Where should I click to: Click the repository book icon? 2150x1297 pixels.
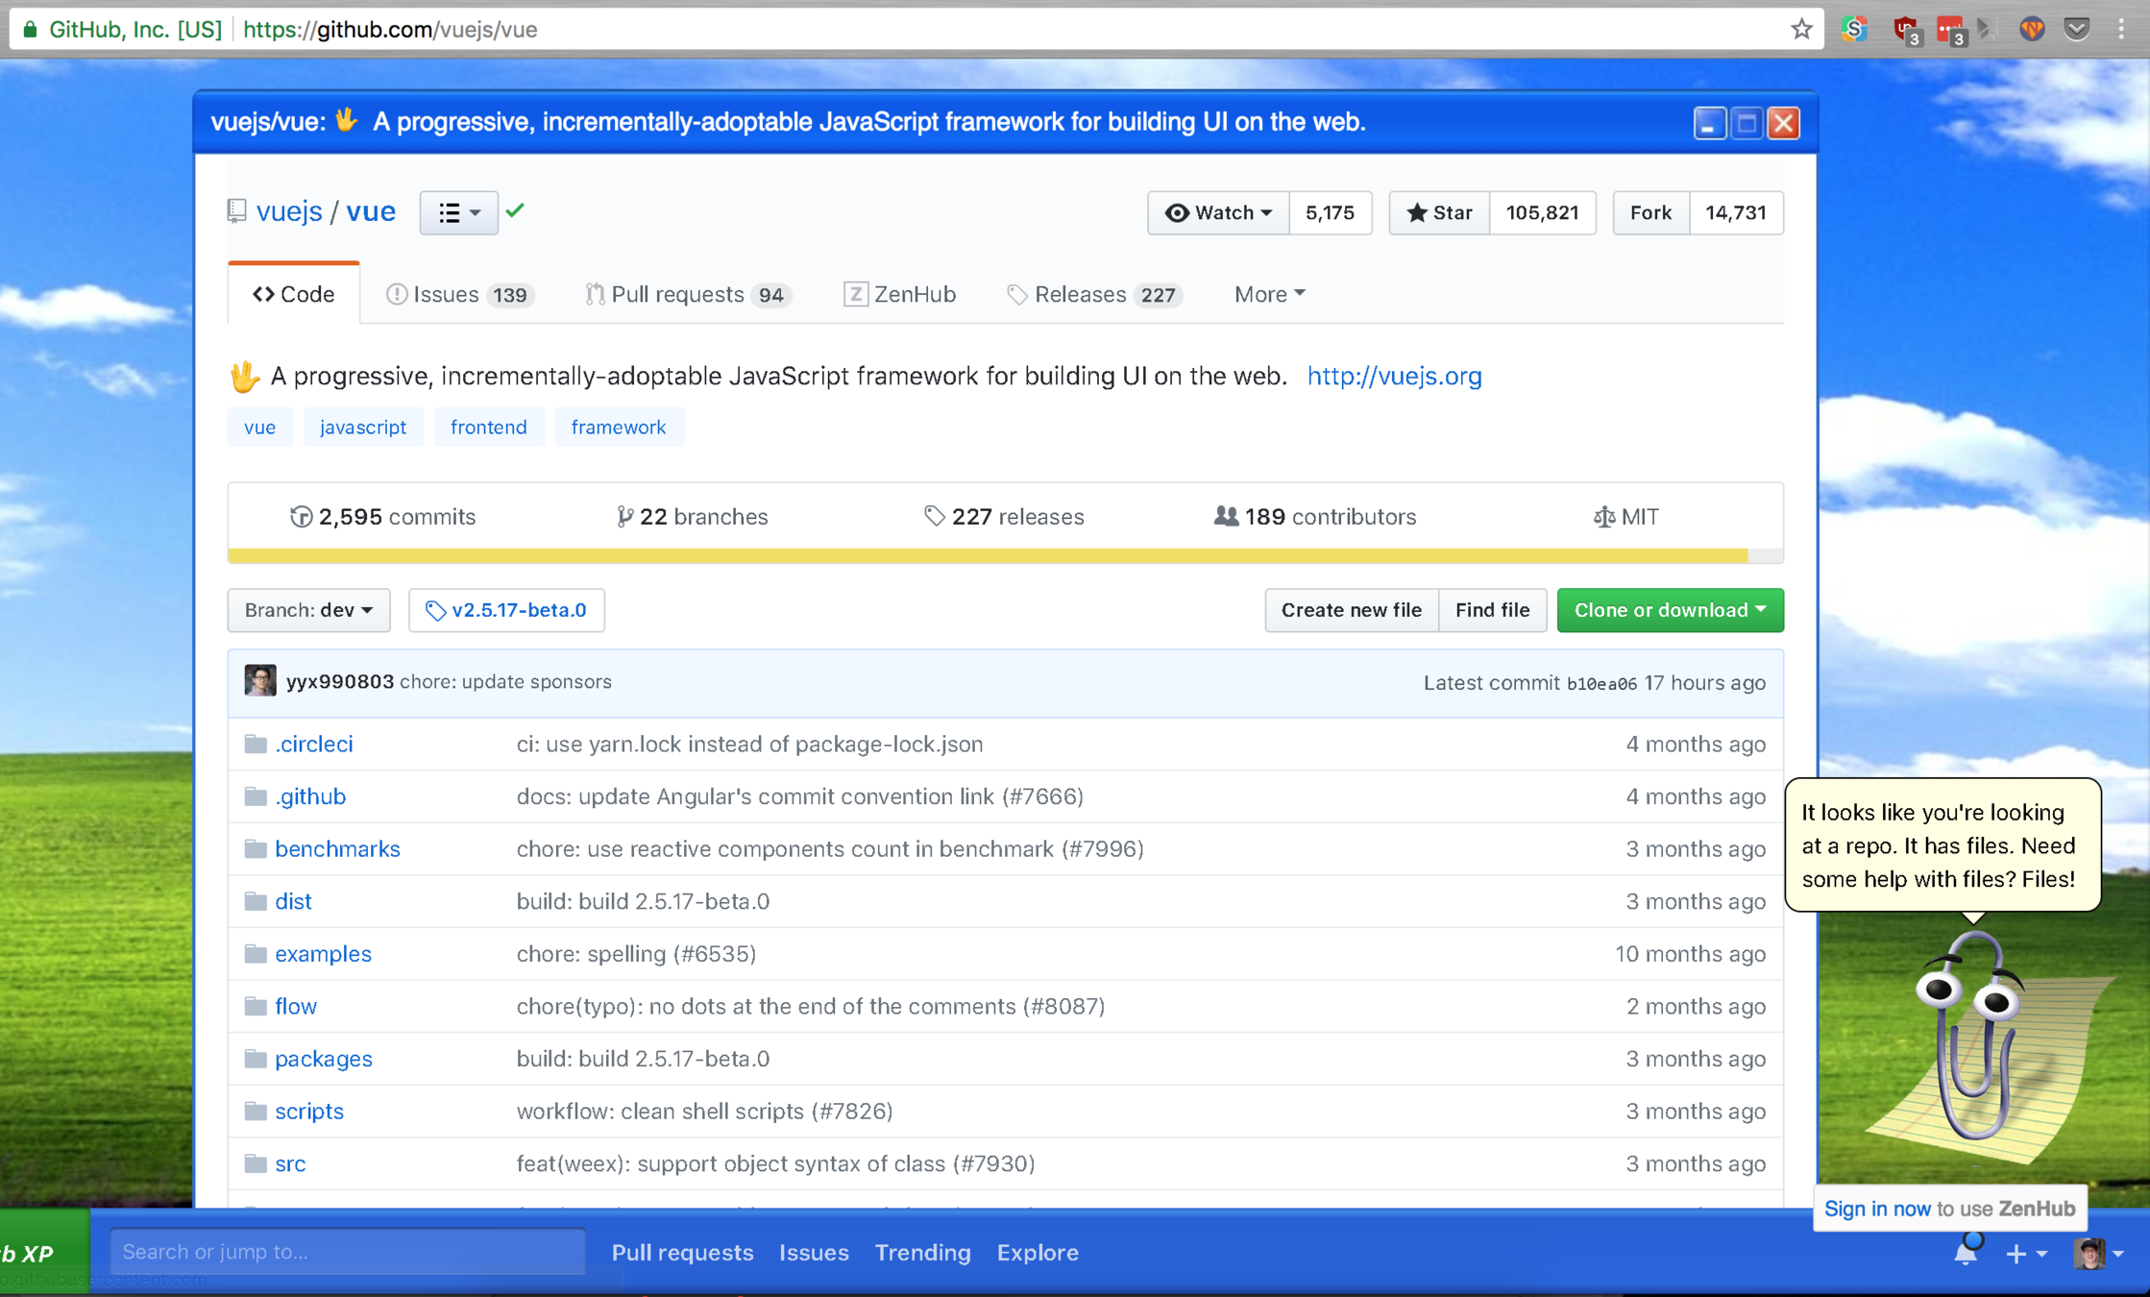tap(236, 211)
